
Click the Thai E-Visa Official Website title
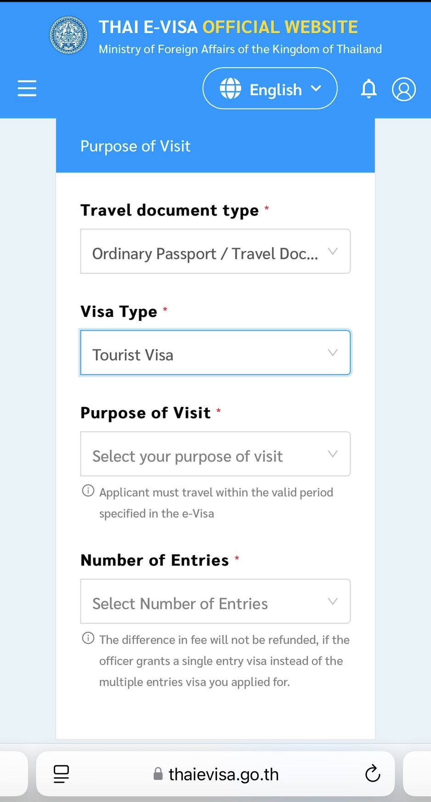pyautogui.click(x=228, y=27)
